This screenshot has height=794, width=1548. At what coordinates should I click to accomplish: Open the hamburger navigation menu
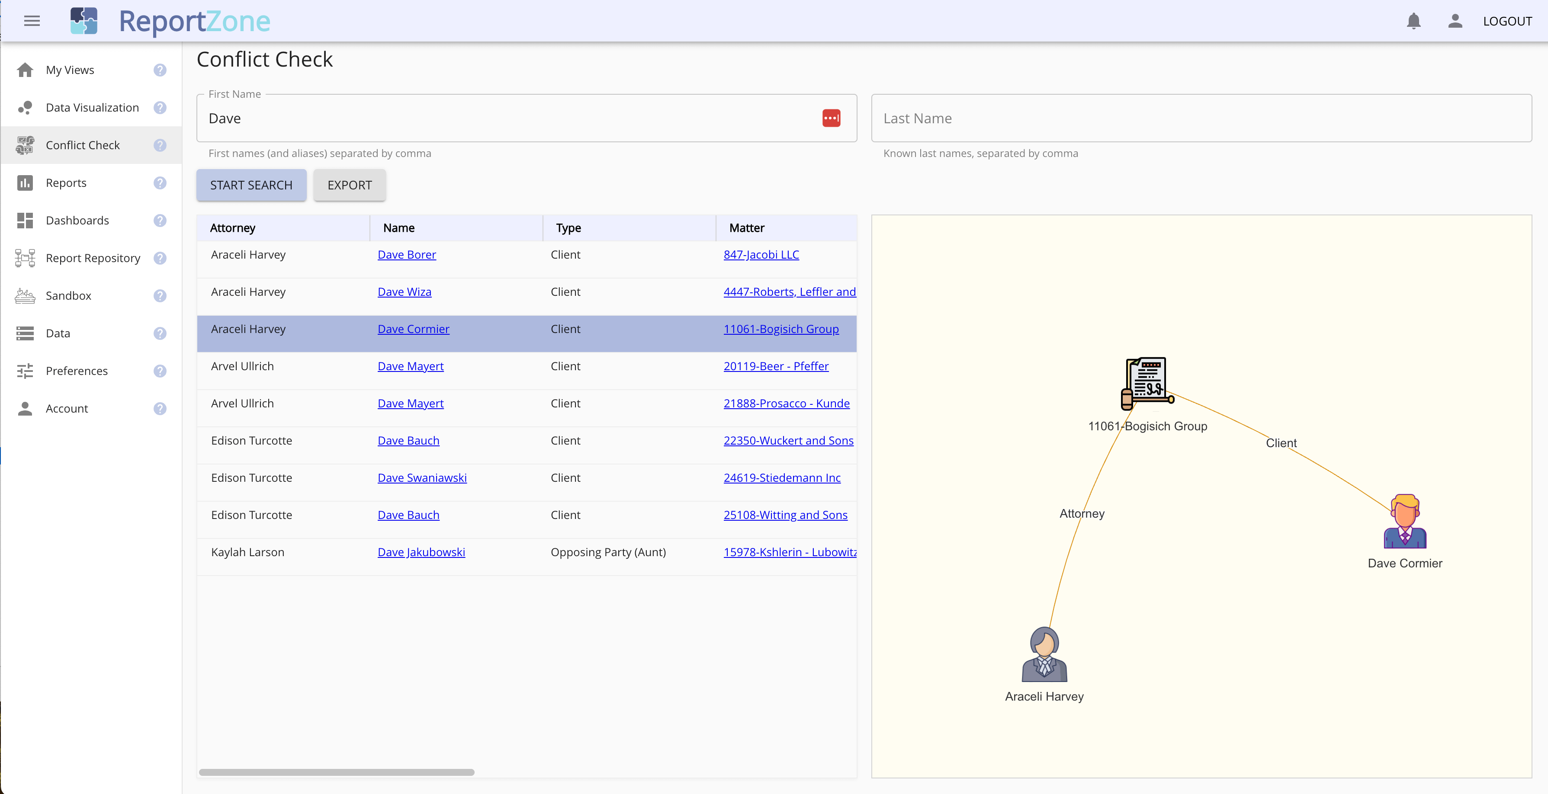tap(32, 21)
